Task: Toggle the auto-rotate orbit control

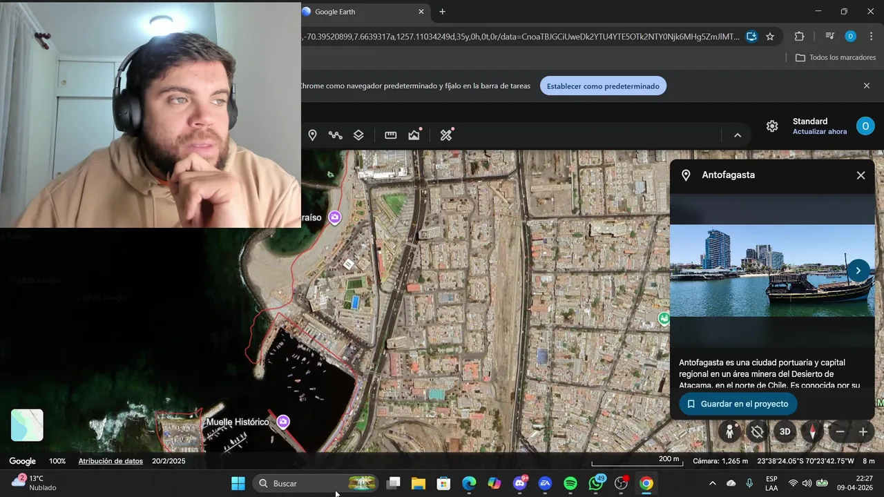Action: coord(757,431)
